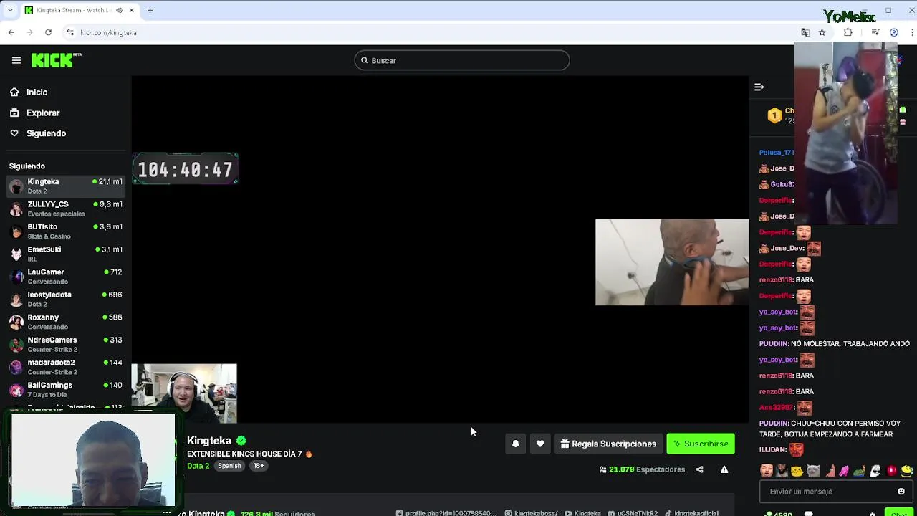
Task: Open the Kick hamburger menu
Action: [x=16, y=60]
